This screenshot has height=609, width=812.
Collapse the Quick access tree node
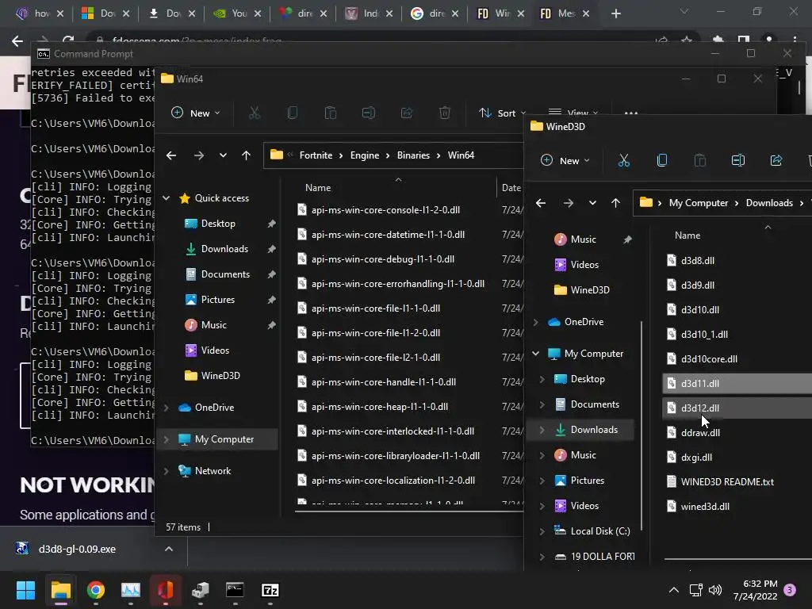coord(167,198)
